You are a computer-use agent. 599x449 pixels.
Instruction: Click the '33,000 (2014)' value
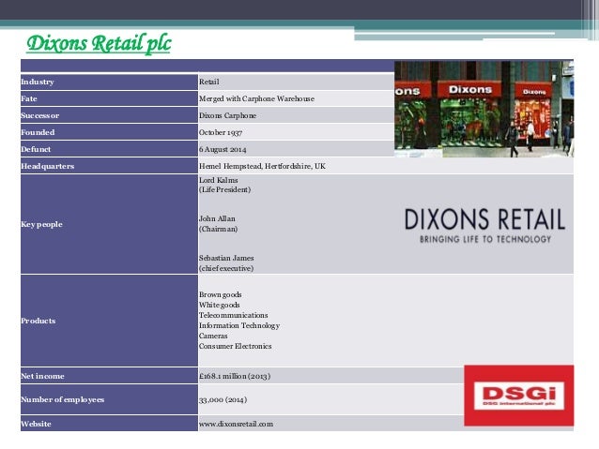click(223, 400)
